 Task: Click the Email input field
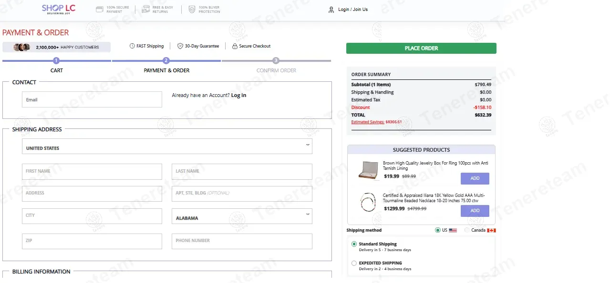pyautogui.click(x=92, y=100)
